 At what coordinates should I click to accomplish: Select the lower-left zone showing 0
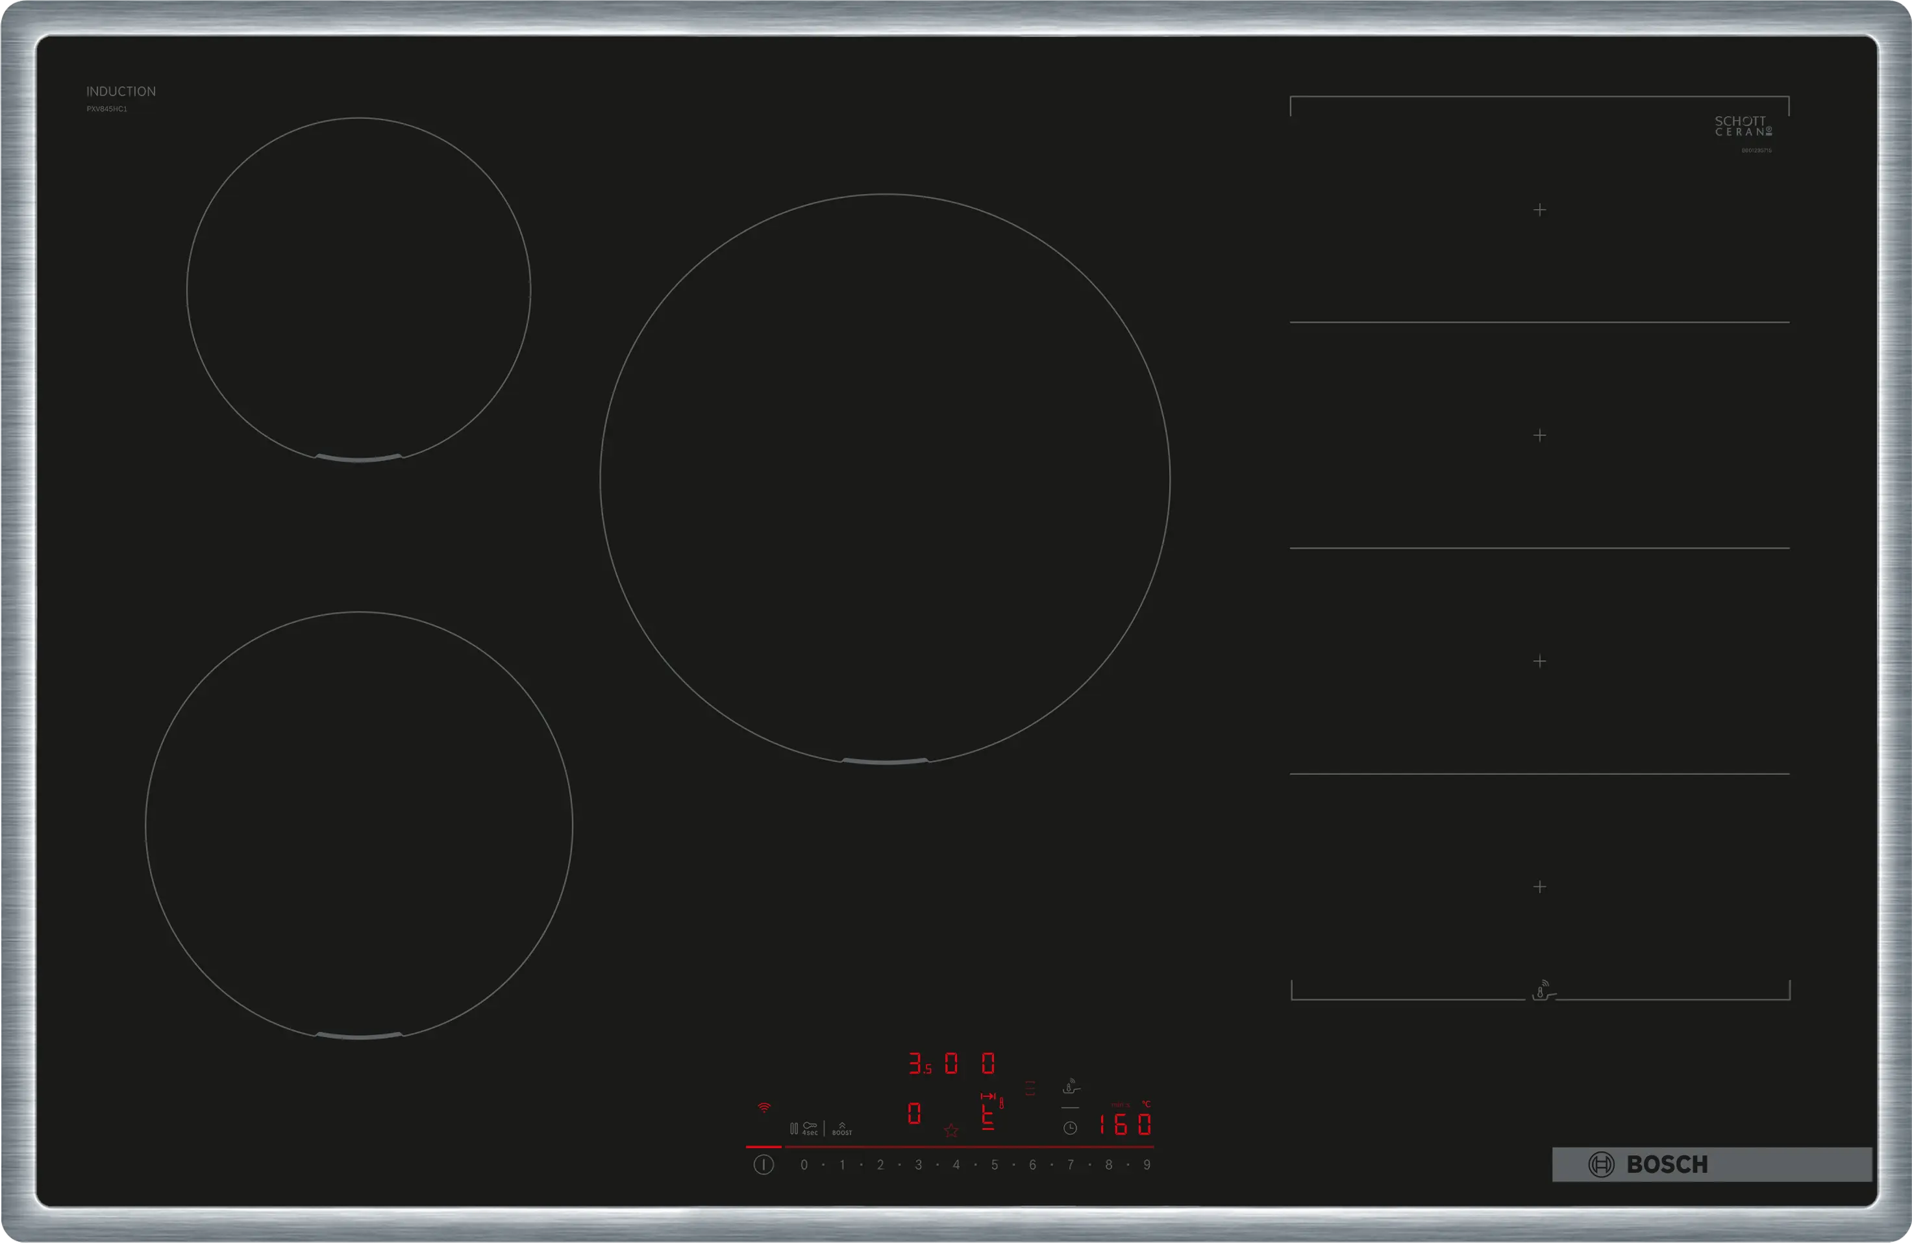pyautogui.click(x=913, y=1114)
